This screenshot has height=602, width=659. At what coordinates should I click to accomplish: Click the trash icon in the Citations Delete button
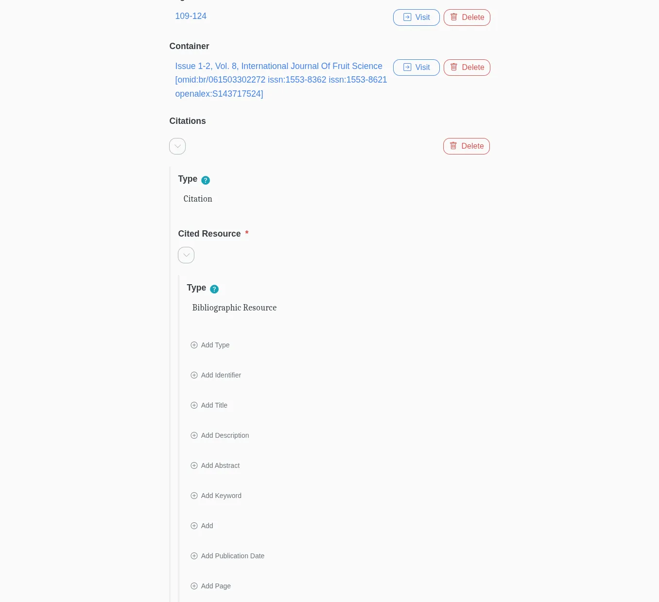(453, 146)
